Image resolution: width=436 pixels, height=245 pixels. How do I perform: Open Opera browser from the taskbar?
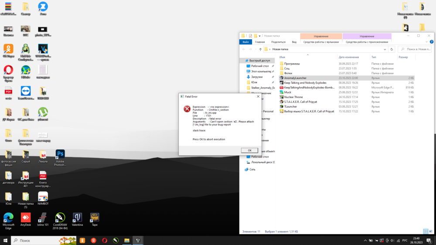tap(105, 240)
